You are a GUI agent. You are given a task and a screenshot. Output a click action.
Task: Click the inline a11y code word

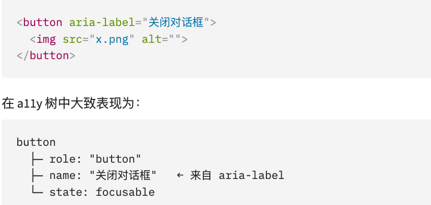(30, 104)
